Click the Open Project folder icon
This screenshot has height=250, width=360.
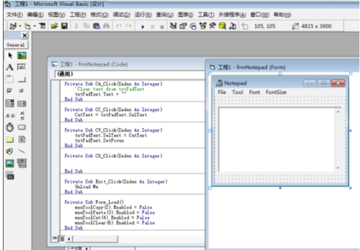pyautogui.click(x=54, y=25)
